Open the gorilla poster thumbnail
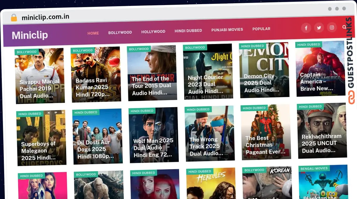Screen dimensions: 357x199 point(99,185)
